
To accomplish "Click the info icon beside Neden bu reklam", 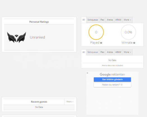I will (122, 85).
